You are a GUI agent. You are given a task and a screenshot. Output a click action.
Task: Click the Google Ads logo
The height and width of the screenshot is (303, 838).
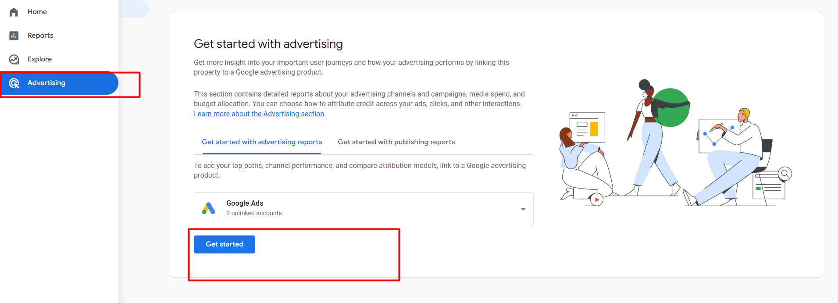click(x=209, y=208)
